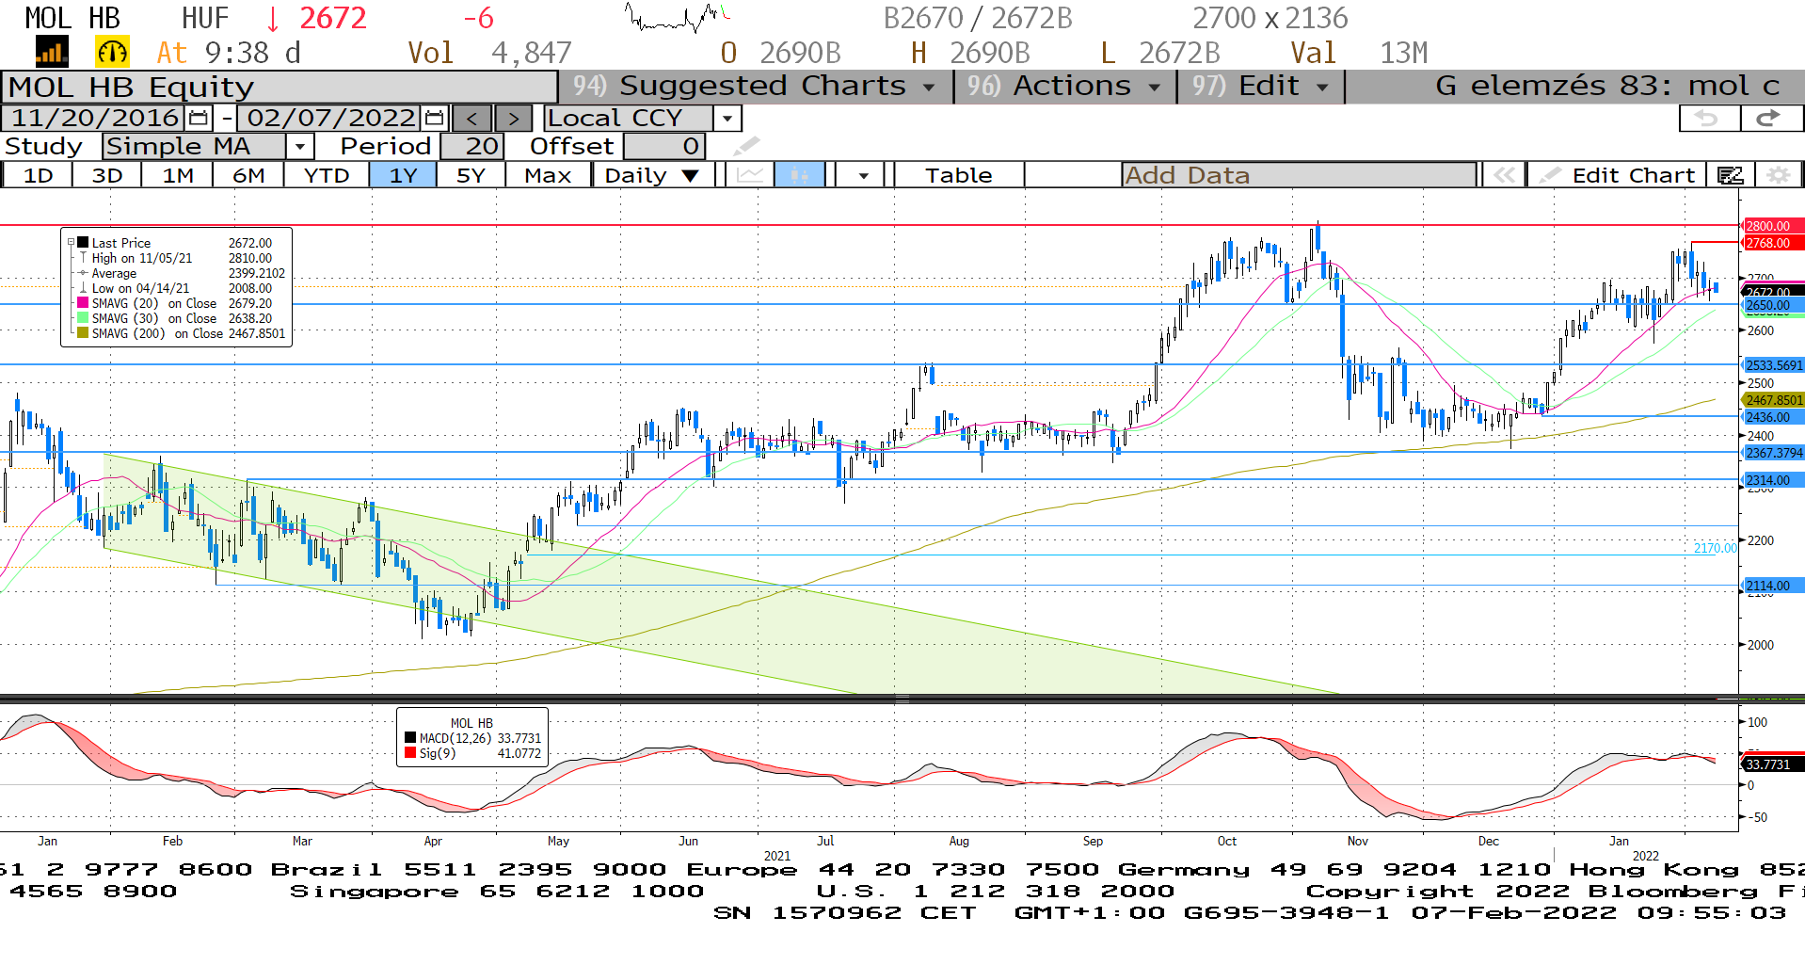This screenshot has width=1805, height=965.
Task: Click the 33.7731 MACD value label
Action: pos(1772,764)
